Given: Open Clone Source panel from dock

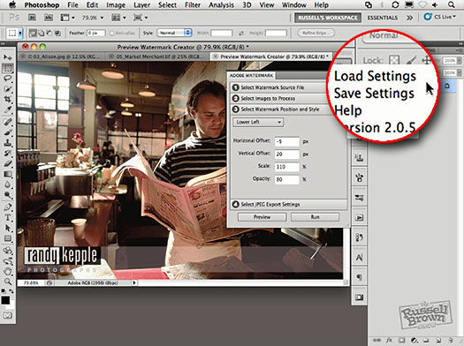Looking at the screenshot, I should point(359,158).
